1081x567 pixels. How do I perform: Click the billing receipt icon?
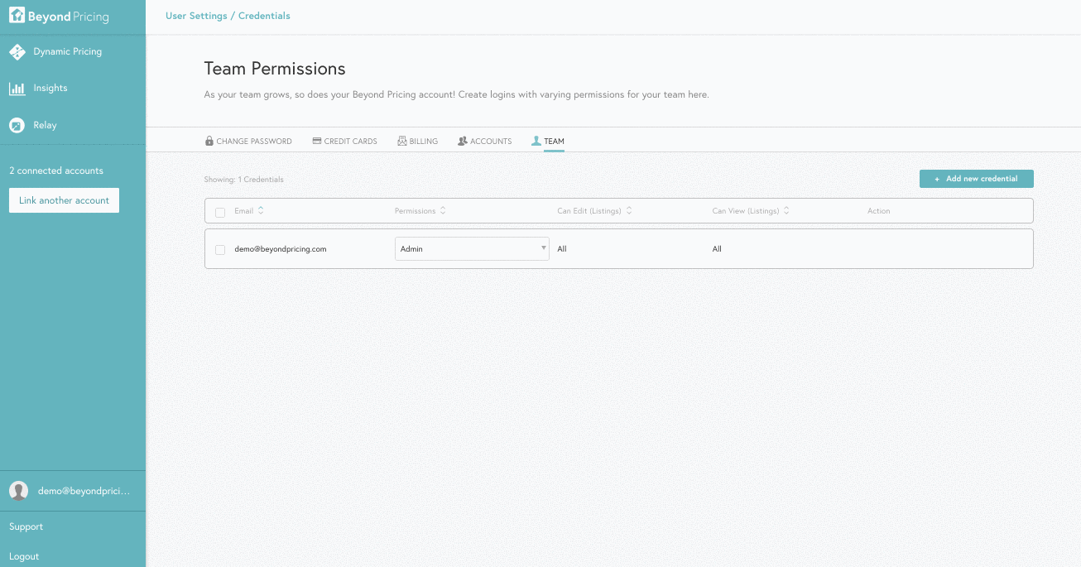tap(402, 142)
